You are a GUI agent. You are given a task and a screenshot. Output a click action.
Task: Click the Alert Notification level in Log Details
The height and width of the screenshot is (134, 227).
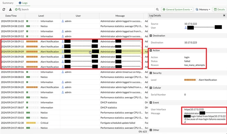[x=208, y=80]
